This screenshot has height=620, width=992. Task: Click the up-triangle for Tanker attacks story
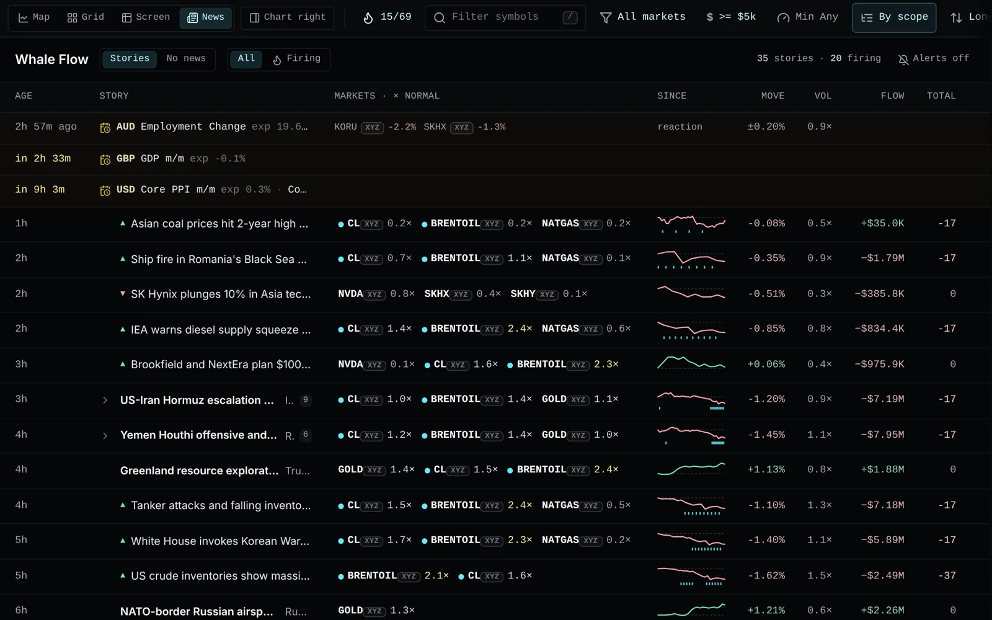pyautogui.click(x=123, y=505)
